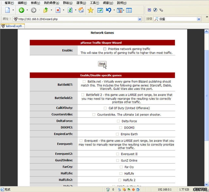
Task: Check the DOOM3 checkbox
Action: pos(121,128)
